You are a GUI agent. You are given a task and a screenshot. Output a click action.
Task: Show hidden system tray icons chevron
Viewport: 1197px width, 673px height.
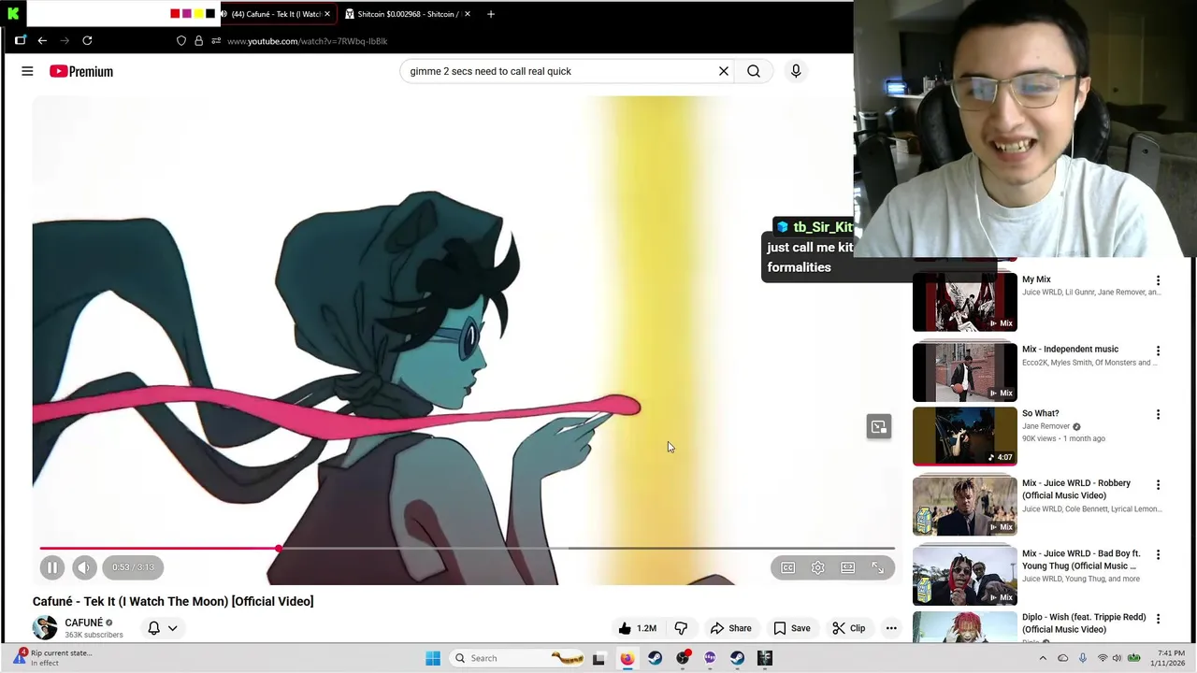point(1043,658)
